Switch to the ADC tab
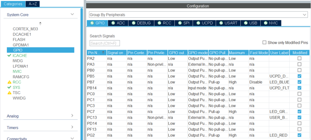311x140 pixels. (x=118, y=23)
